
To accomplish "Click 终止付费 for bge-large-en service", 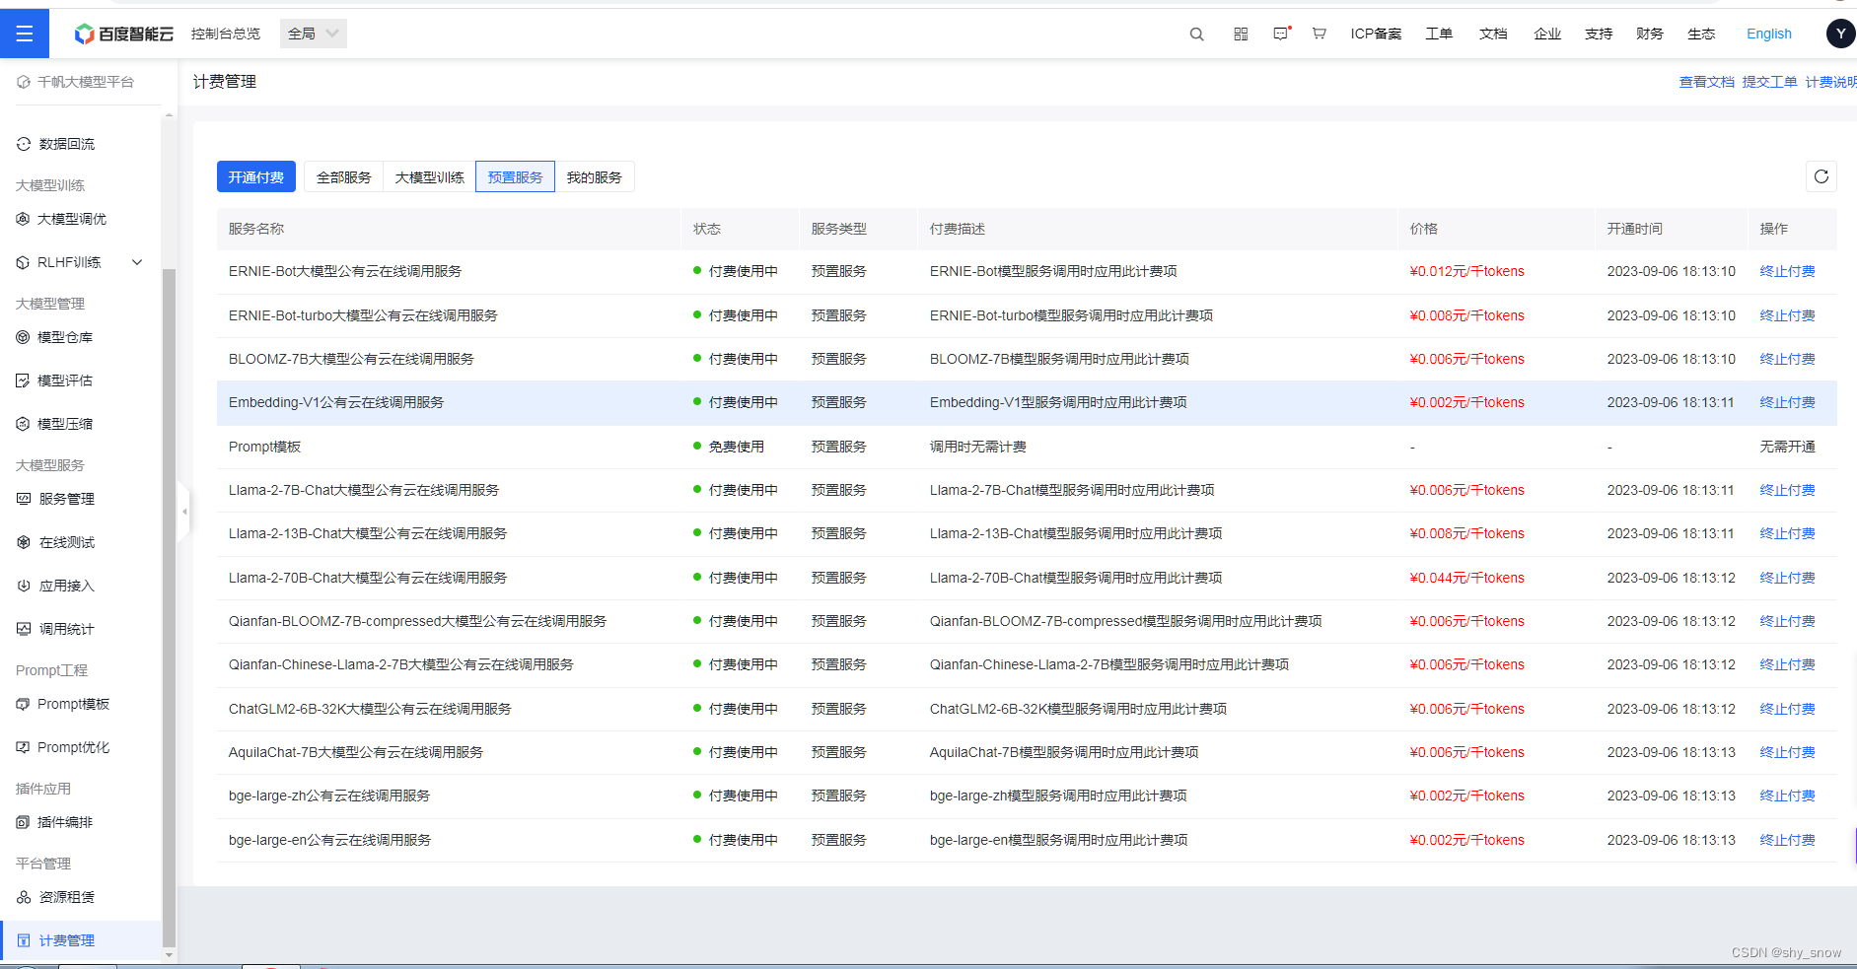I will pyautogui.click(x=1788, y=840).
